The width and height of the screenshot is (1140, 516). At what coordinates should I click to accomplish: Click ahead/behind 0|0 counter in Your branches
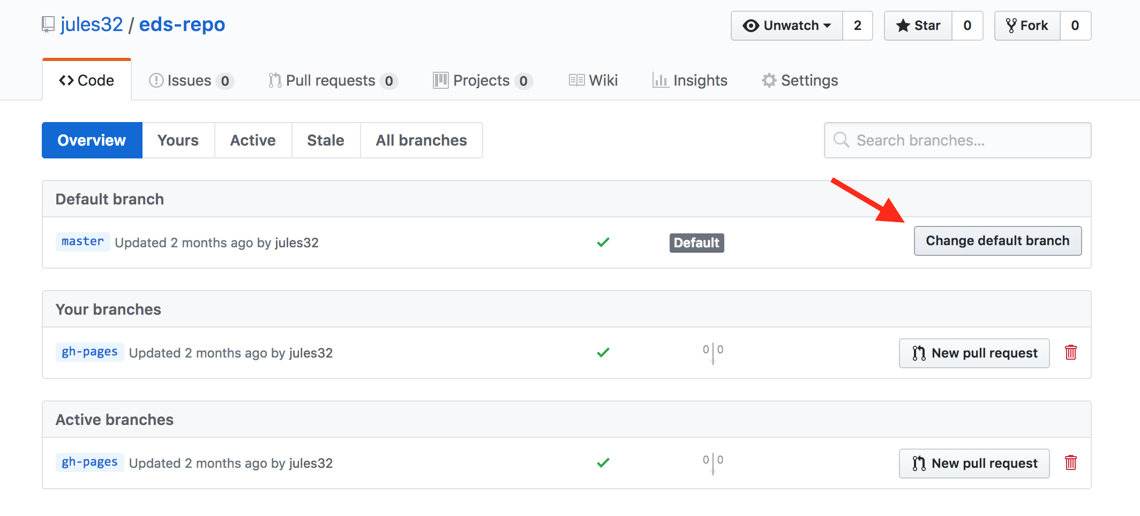[x=713, y=353]
